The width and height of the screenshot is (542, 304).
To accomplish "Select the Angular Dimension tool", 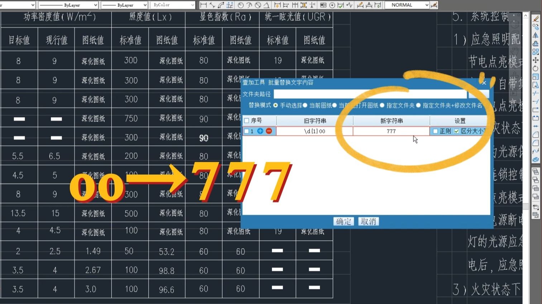I will coord(267,5).
